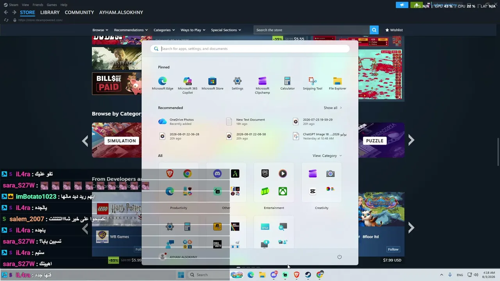Launch Microsoft 365 Copilot pinned app
Viewport: 500px width, 281px height.
(x=187, y=85)
